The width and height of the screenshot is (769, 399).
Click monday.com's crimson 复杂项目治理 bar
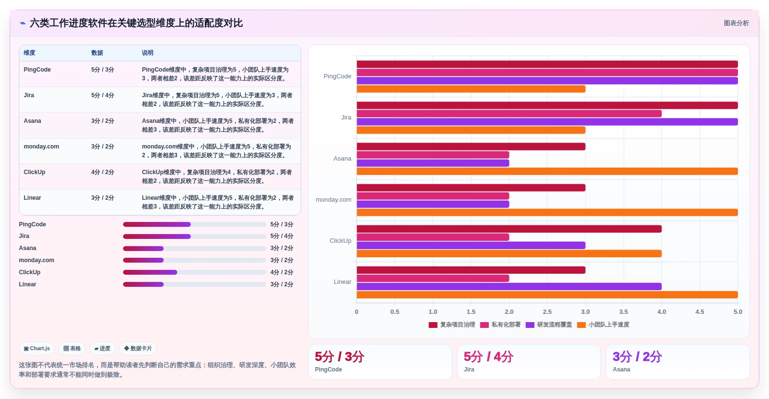pyautogui.click(x=471, y=188)
